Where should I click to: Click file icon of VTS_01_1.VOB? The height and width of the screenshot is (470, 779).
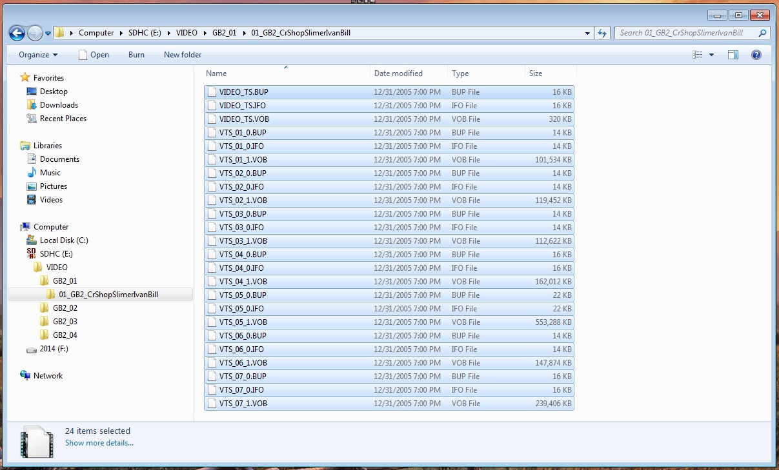click(212, 160)
